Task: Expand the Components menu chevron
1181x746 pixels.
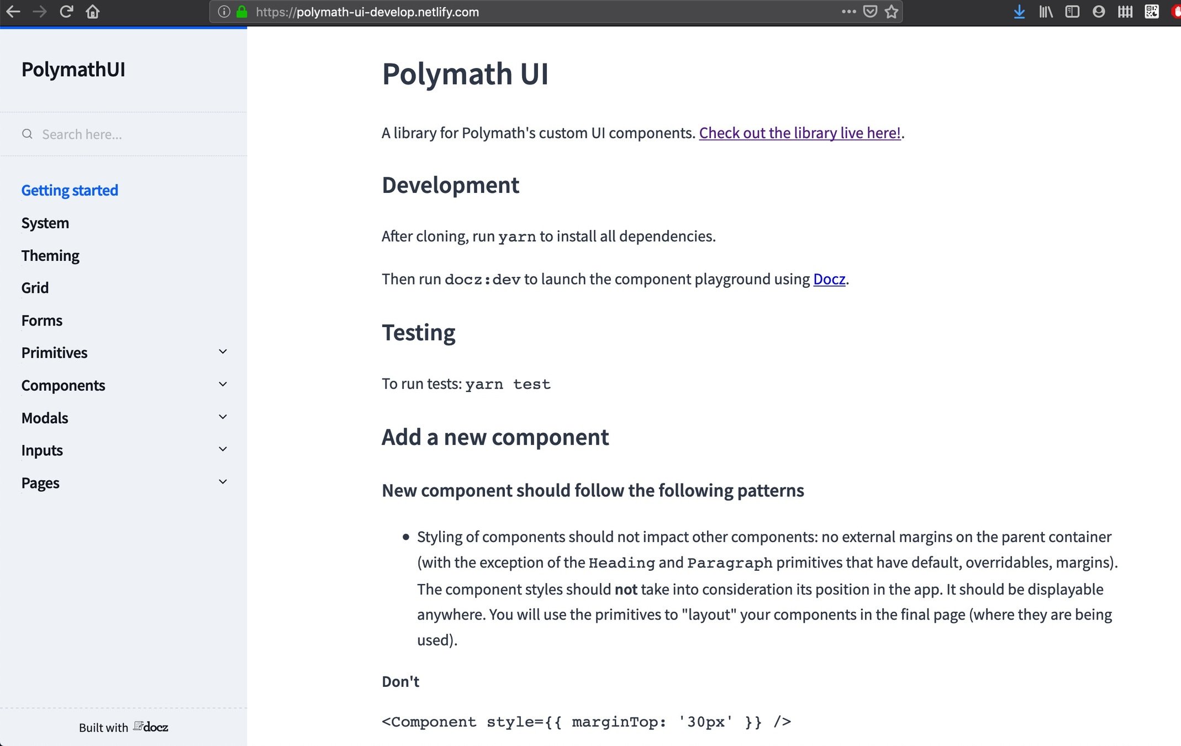Action: click(x=223, y=385)
